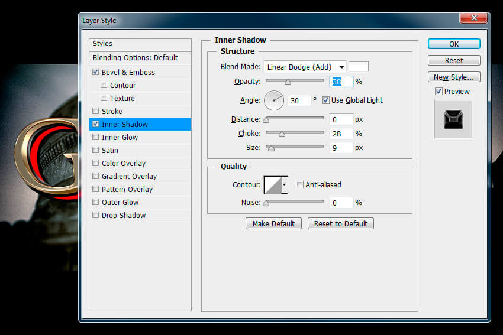Open the white shadow color swatch
The height and width of the screenshot is (335, 503).
359,67
